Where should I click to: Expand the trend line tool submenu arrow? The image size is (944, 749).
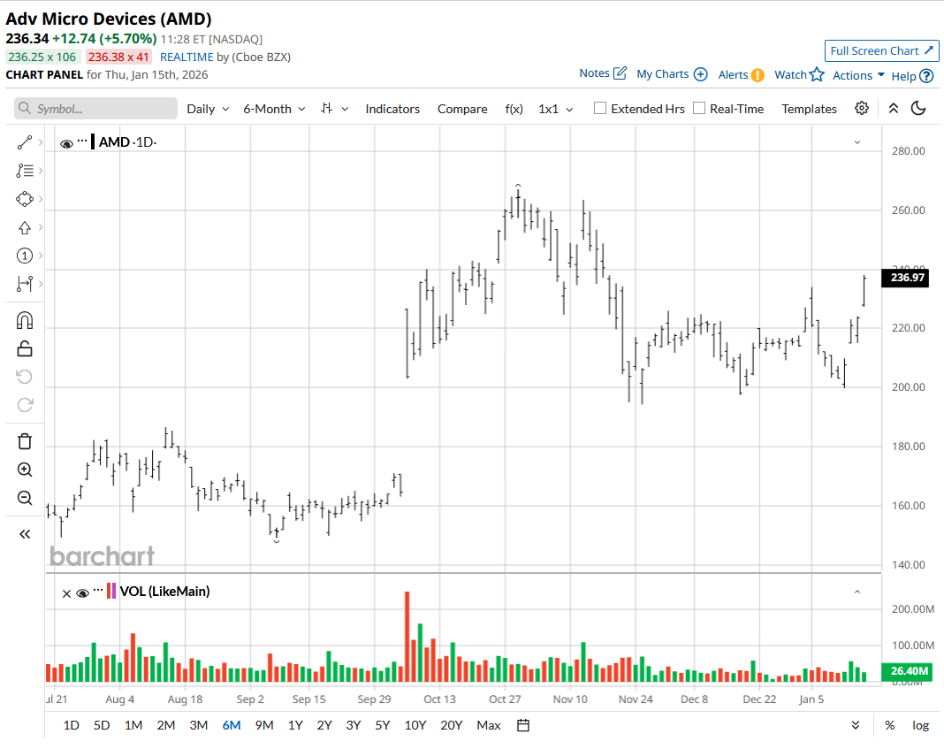(x=41, y=142)
